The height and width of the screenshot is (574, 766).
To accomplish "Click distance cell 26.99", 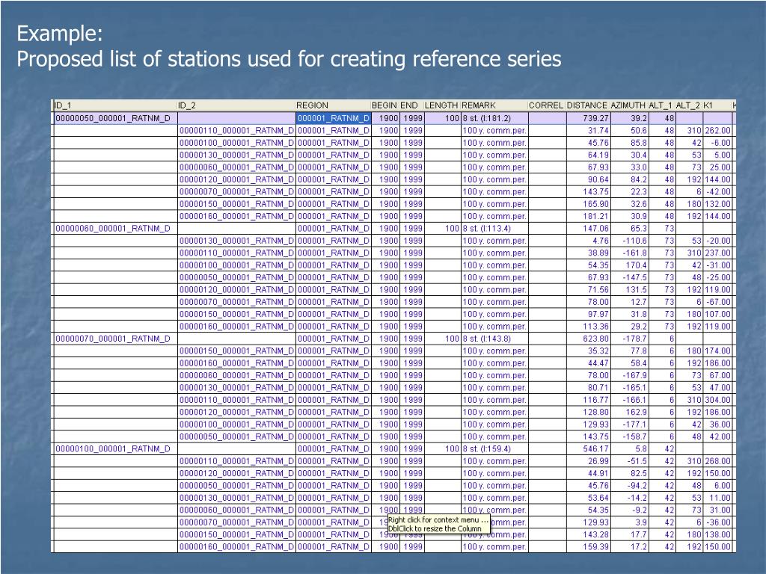I will (x=588, y=461).
